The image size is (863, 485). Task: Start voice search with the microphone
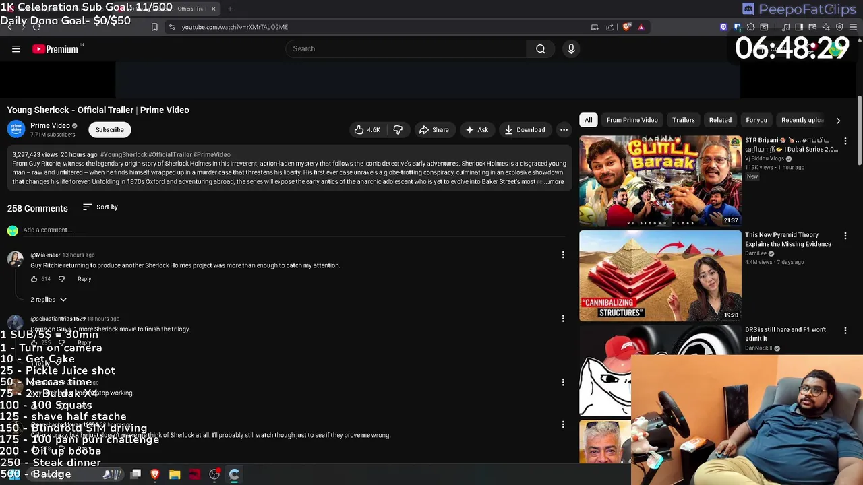[x=571, y=48]
